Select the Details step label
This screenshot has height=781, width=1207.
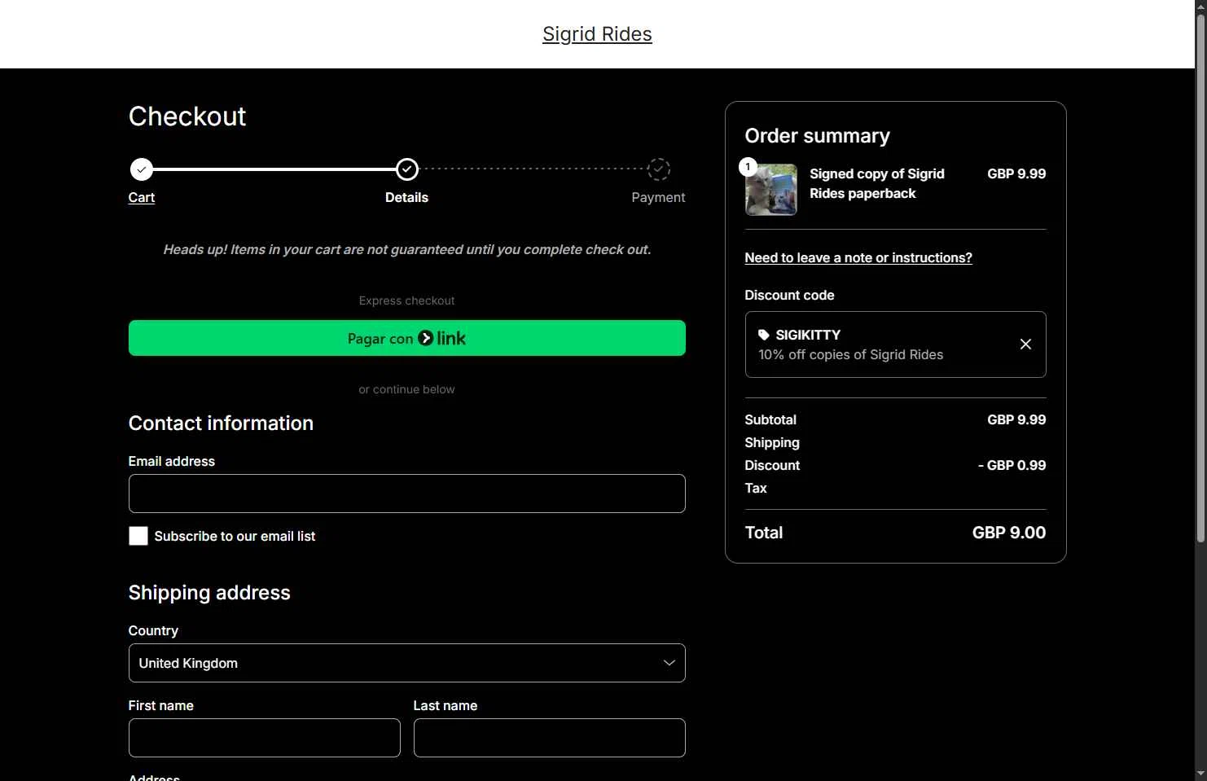click(406, 197)
